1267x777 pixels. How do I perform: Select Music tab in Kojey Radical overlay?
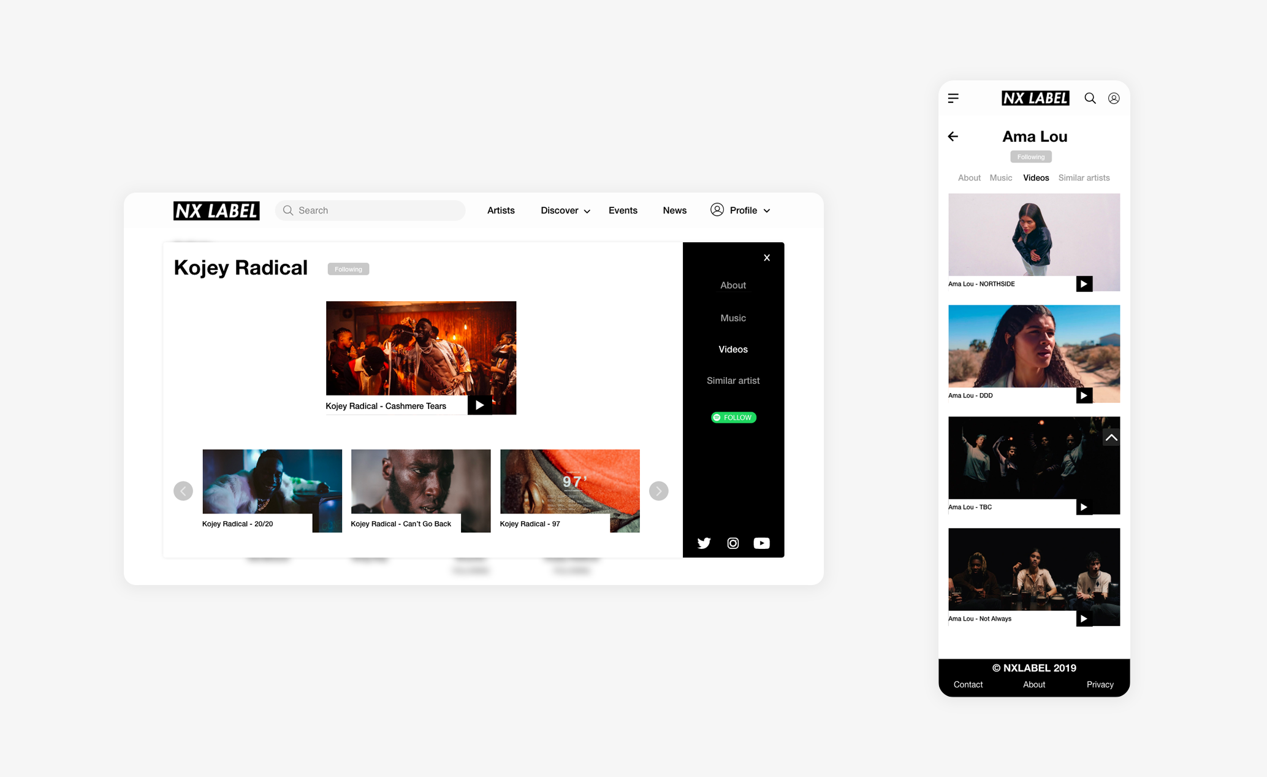coord(733,317)
